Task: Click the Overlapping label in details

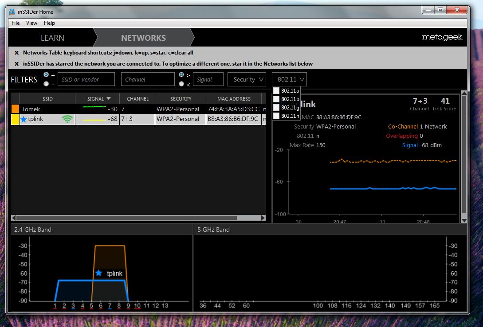Action: coord(402,136)
